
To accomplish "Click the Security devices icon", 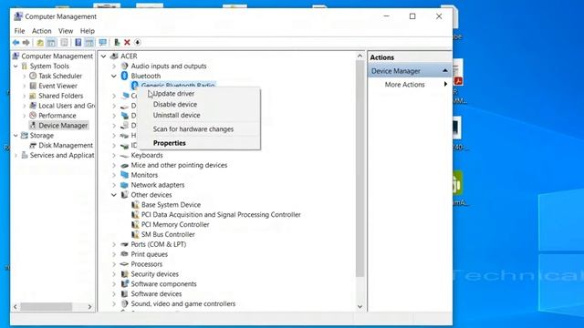I will (124, 274).
